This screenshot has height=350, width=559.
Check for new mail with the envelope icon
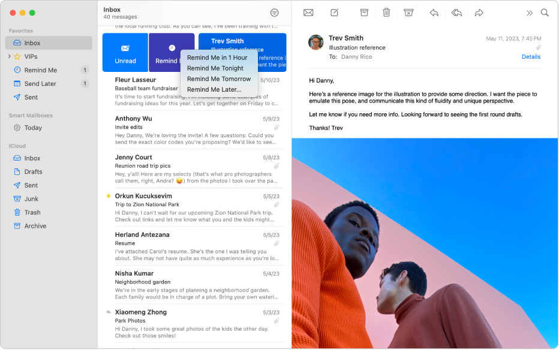[308, 12]
